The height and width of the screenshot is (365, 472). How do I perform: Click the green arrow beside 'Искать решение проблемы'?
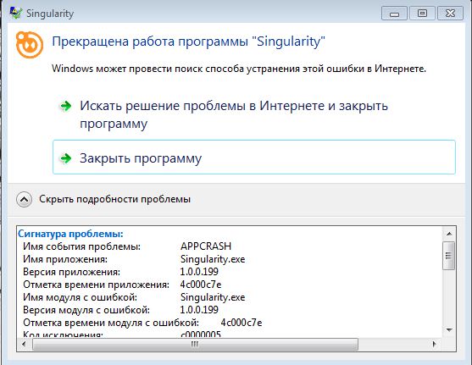[65, 106]
